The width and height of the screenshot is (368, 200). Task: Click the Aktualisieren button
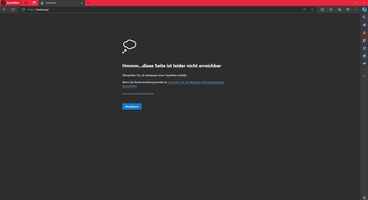(132, 107)
